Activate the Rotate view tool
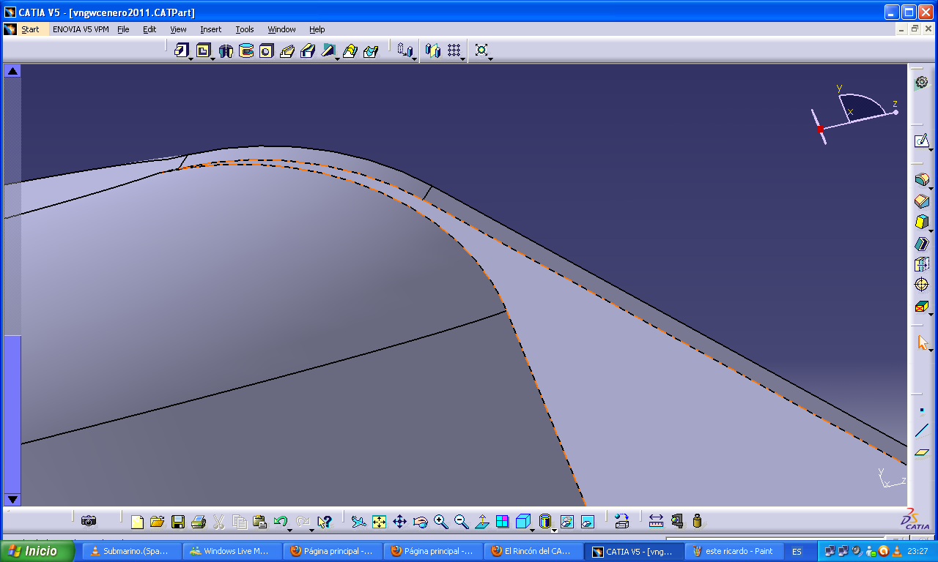The image size is (938, 562). [420, 522]
